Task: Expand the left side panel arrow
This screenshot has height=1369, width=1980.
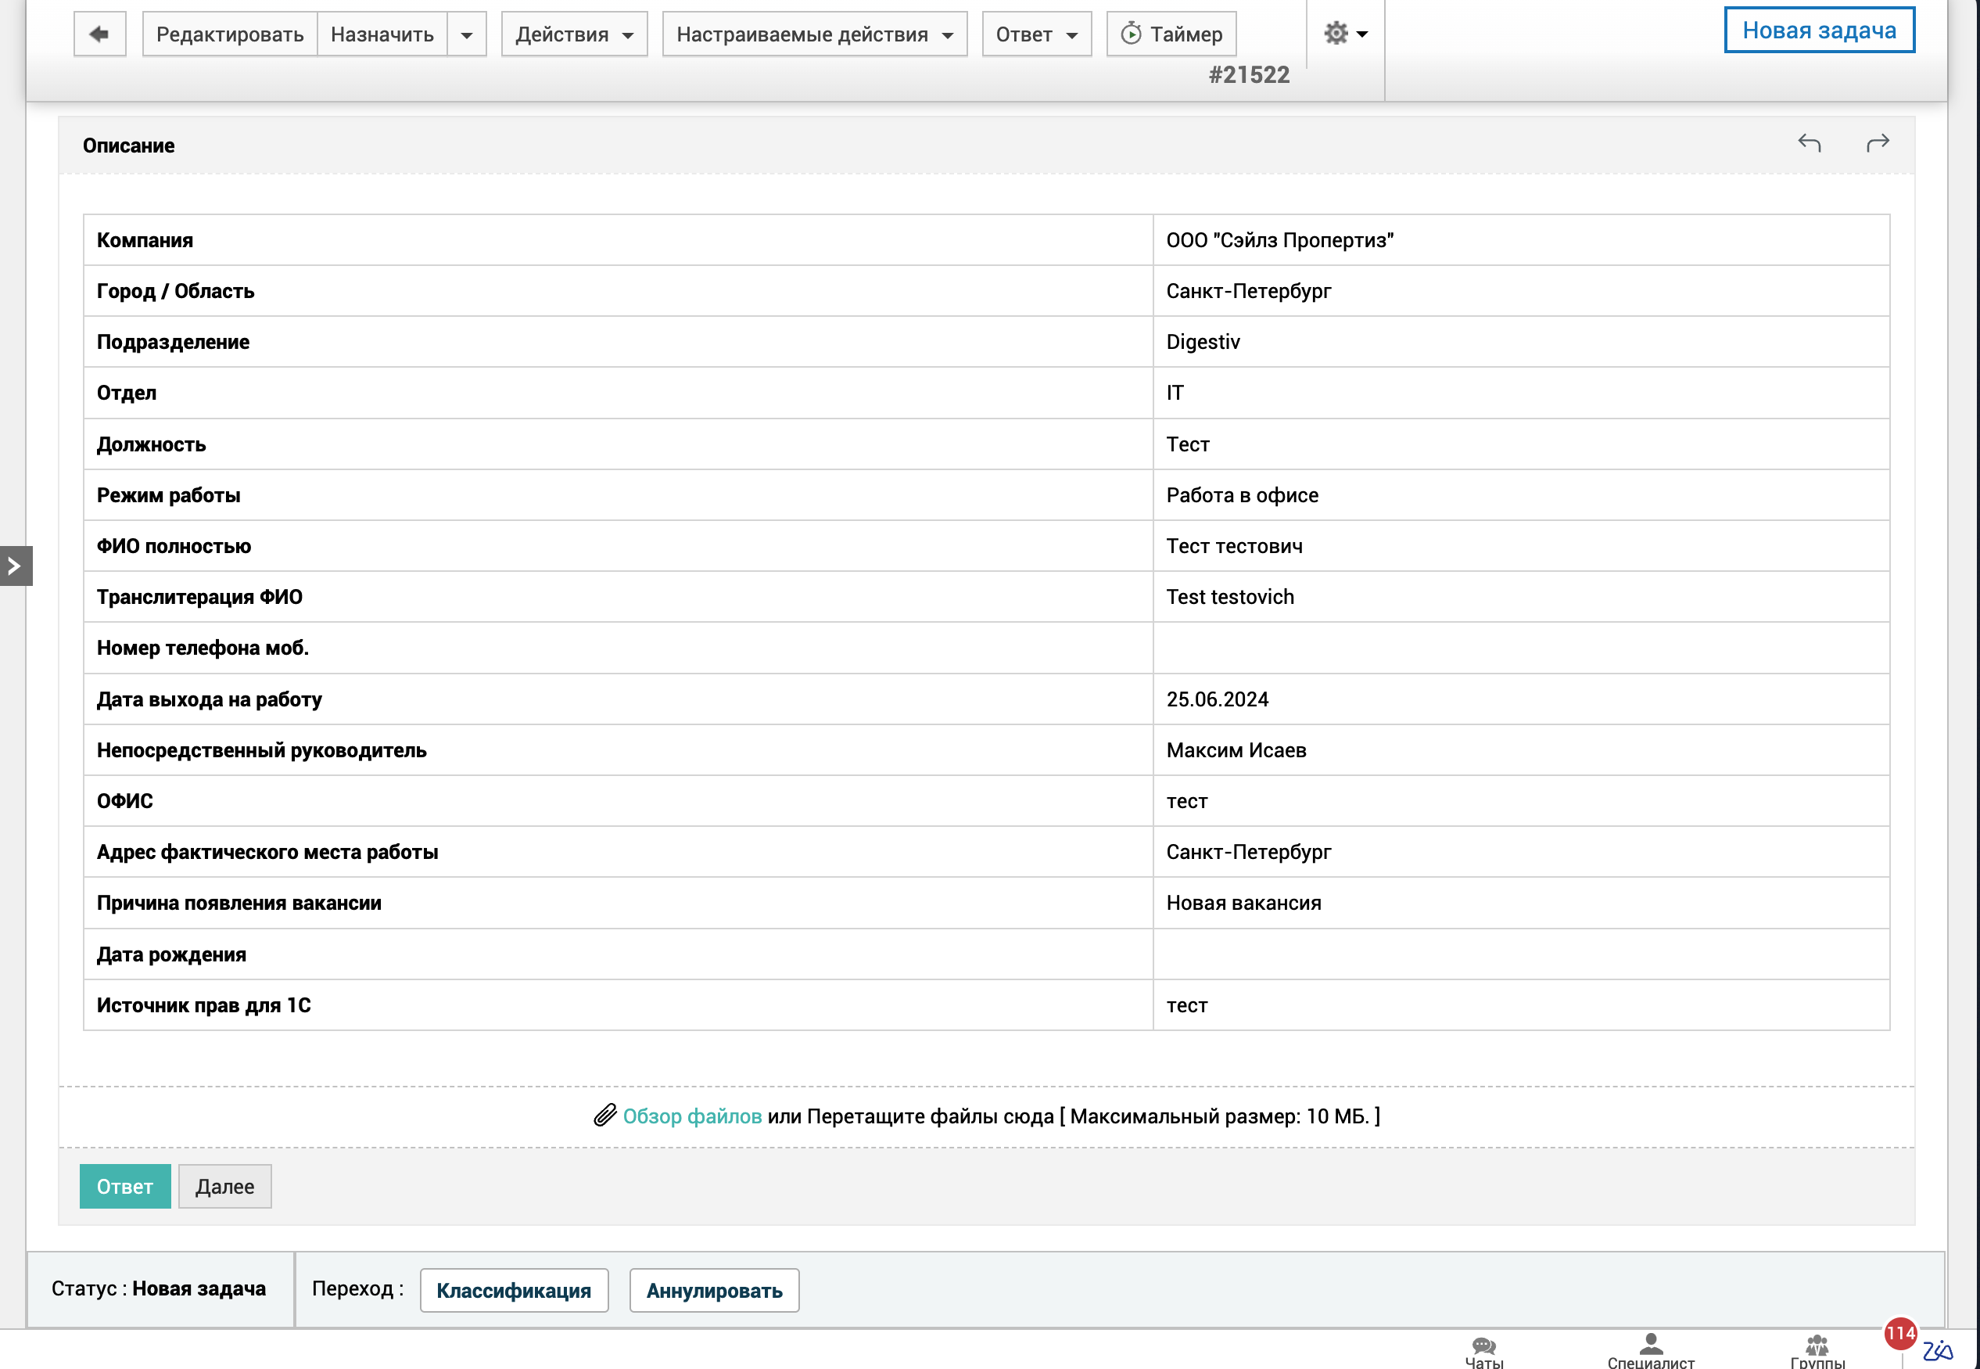Action: tap(16, 566)
